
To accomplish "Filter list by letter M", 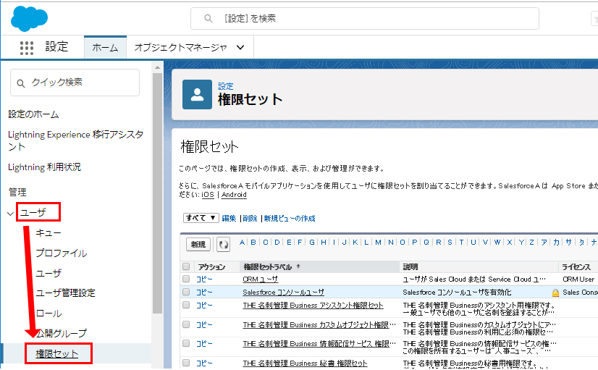I will (x=378, y=243).
